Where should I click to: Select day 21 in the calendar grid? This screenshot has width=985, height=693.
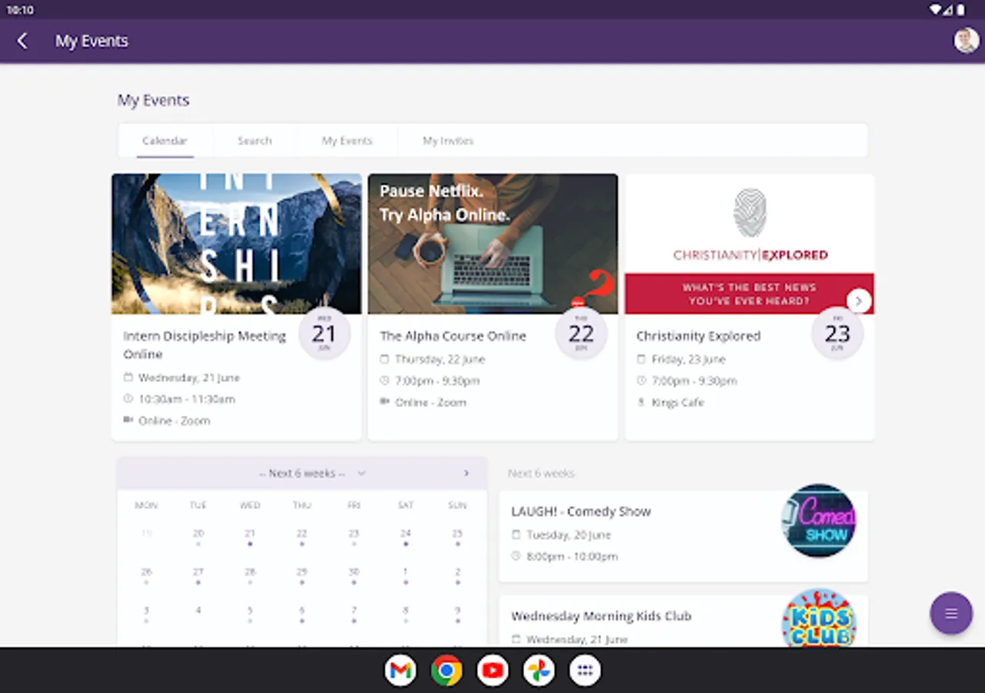[x=250, y=534]
